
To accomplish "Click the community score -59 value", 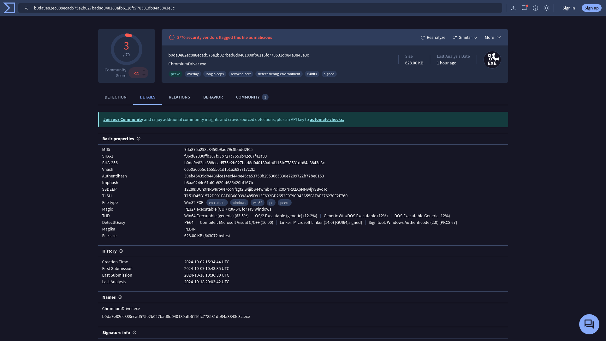I will (136, 73).
